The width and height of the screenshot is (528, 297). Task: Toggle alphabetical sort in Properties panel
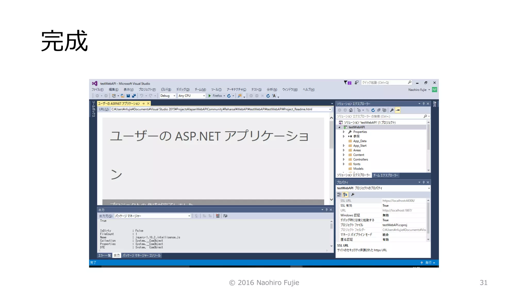tap(345, 195)
